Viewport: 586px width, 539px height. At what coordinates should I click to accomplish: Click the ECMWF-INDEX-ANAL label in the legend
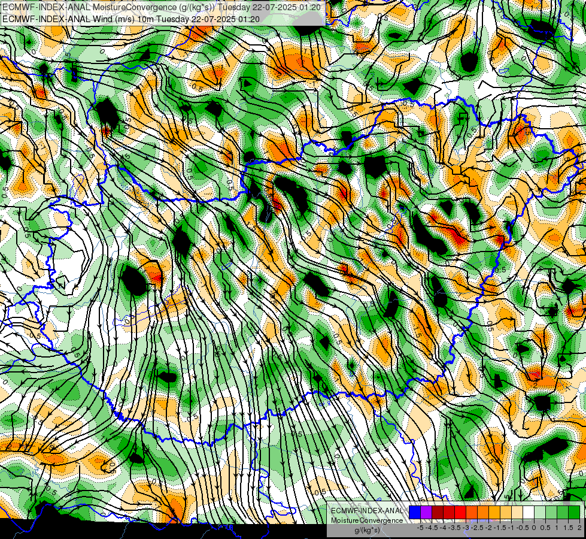pyautogui.click(x=367, y=511)
